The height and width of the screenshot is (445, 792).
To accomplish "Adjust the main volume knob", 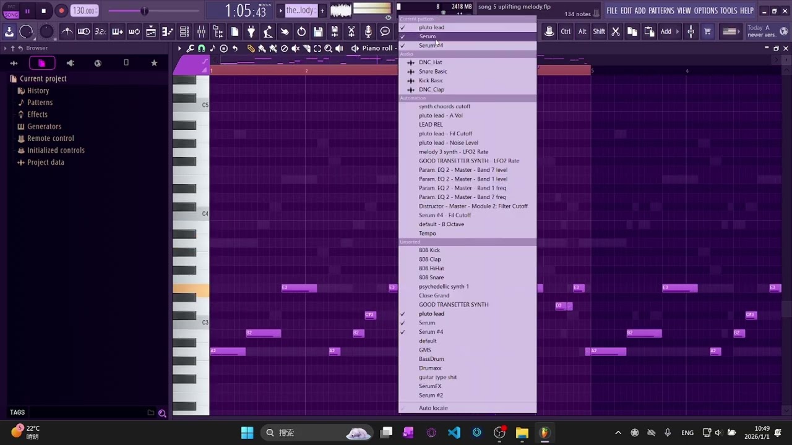I will click(x=26, y=32).
